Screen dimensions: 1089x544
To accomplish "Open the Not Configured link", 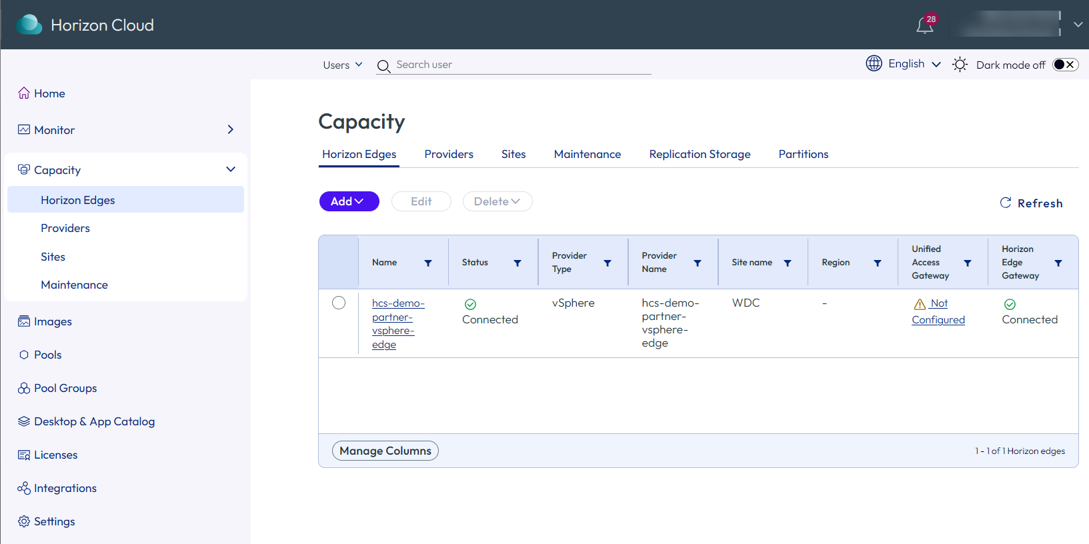I will click(938, 311).
